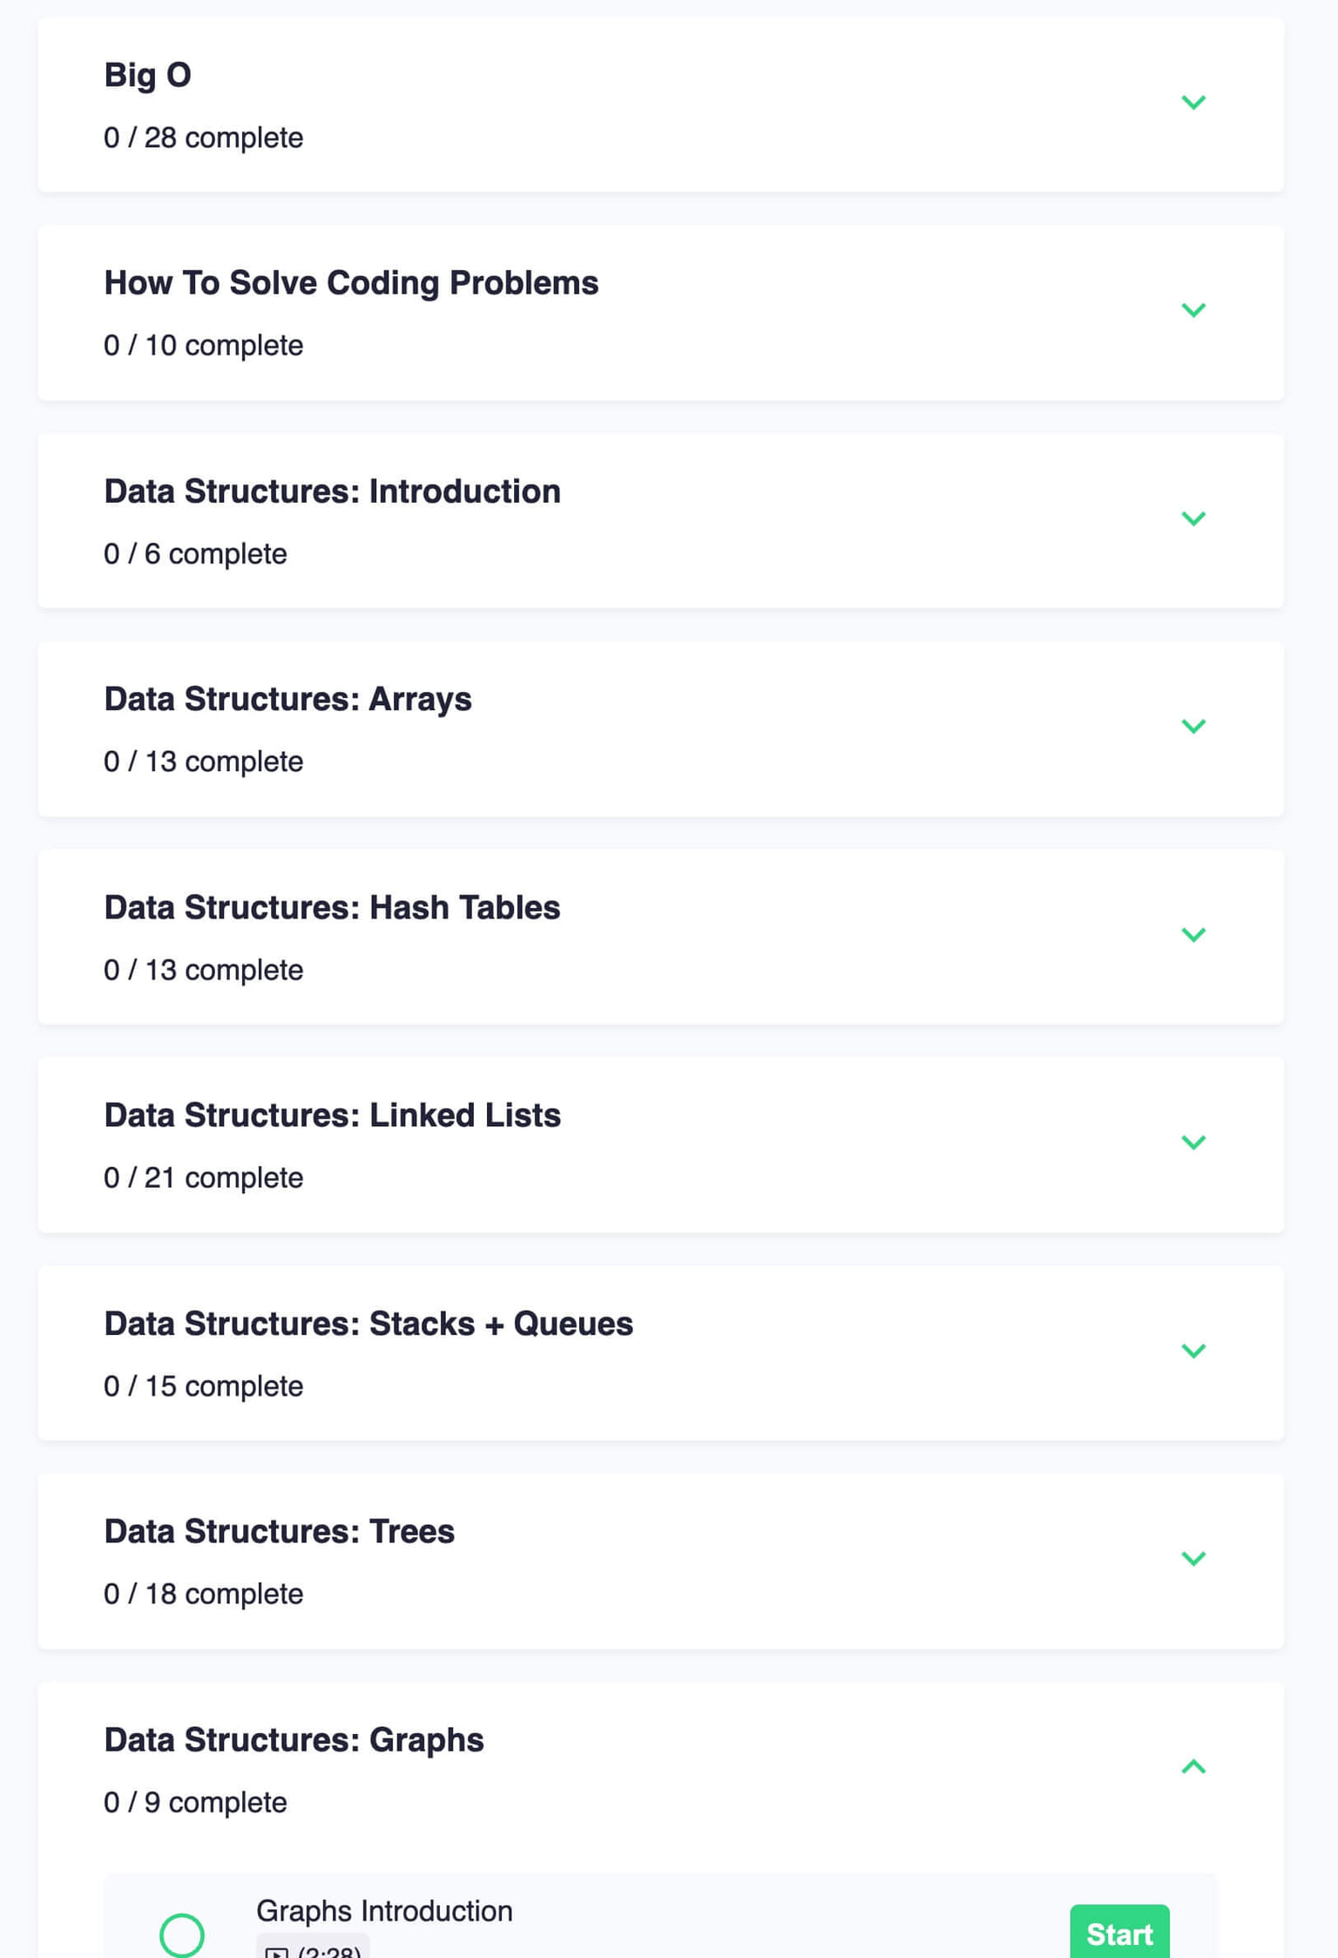Expand the Hash Tables section chevron

pyautogui.click(x=1193, y=934)
